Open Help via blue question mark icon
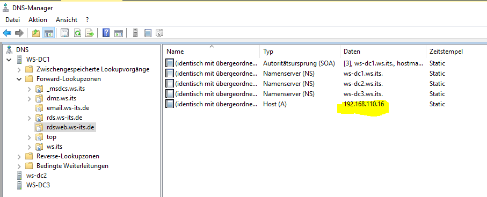The image size is (487, 197). pos(106,33)
